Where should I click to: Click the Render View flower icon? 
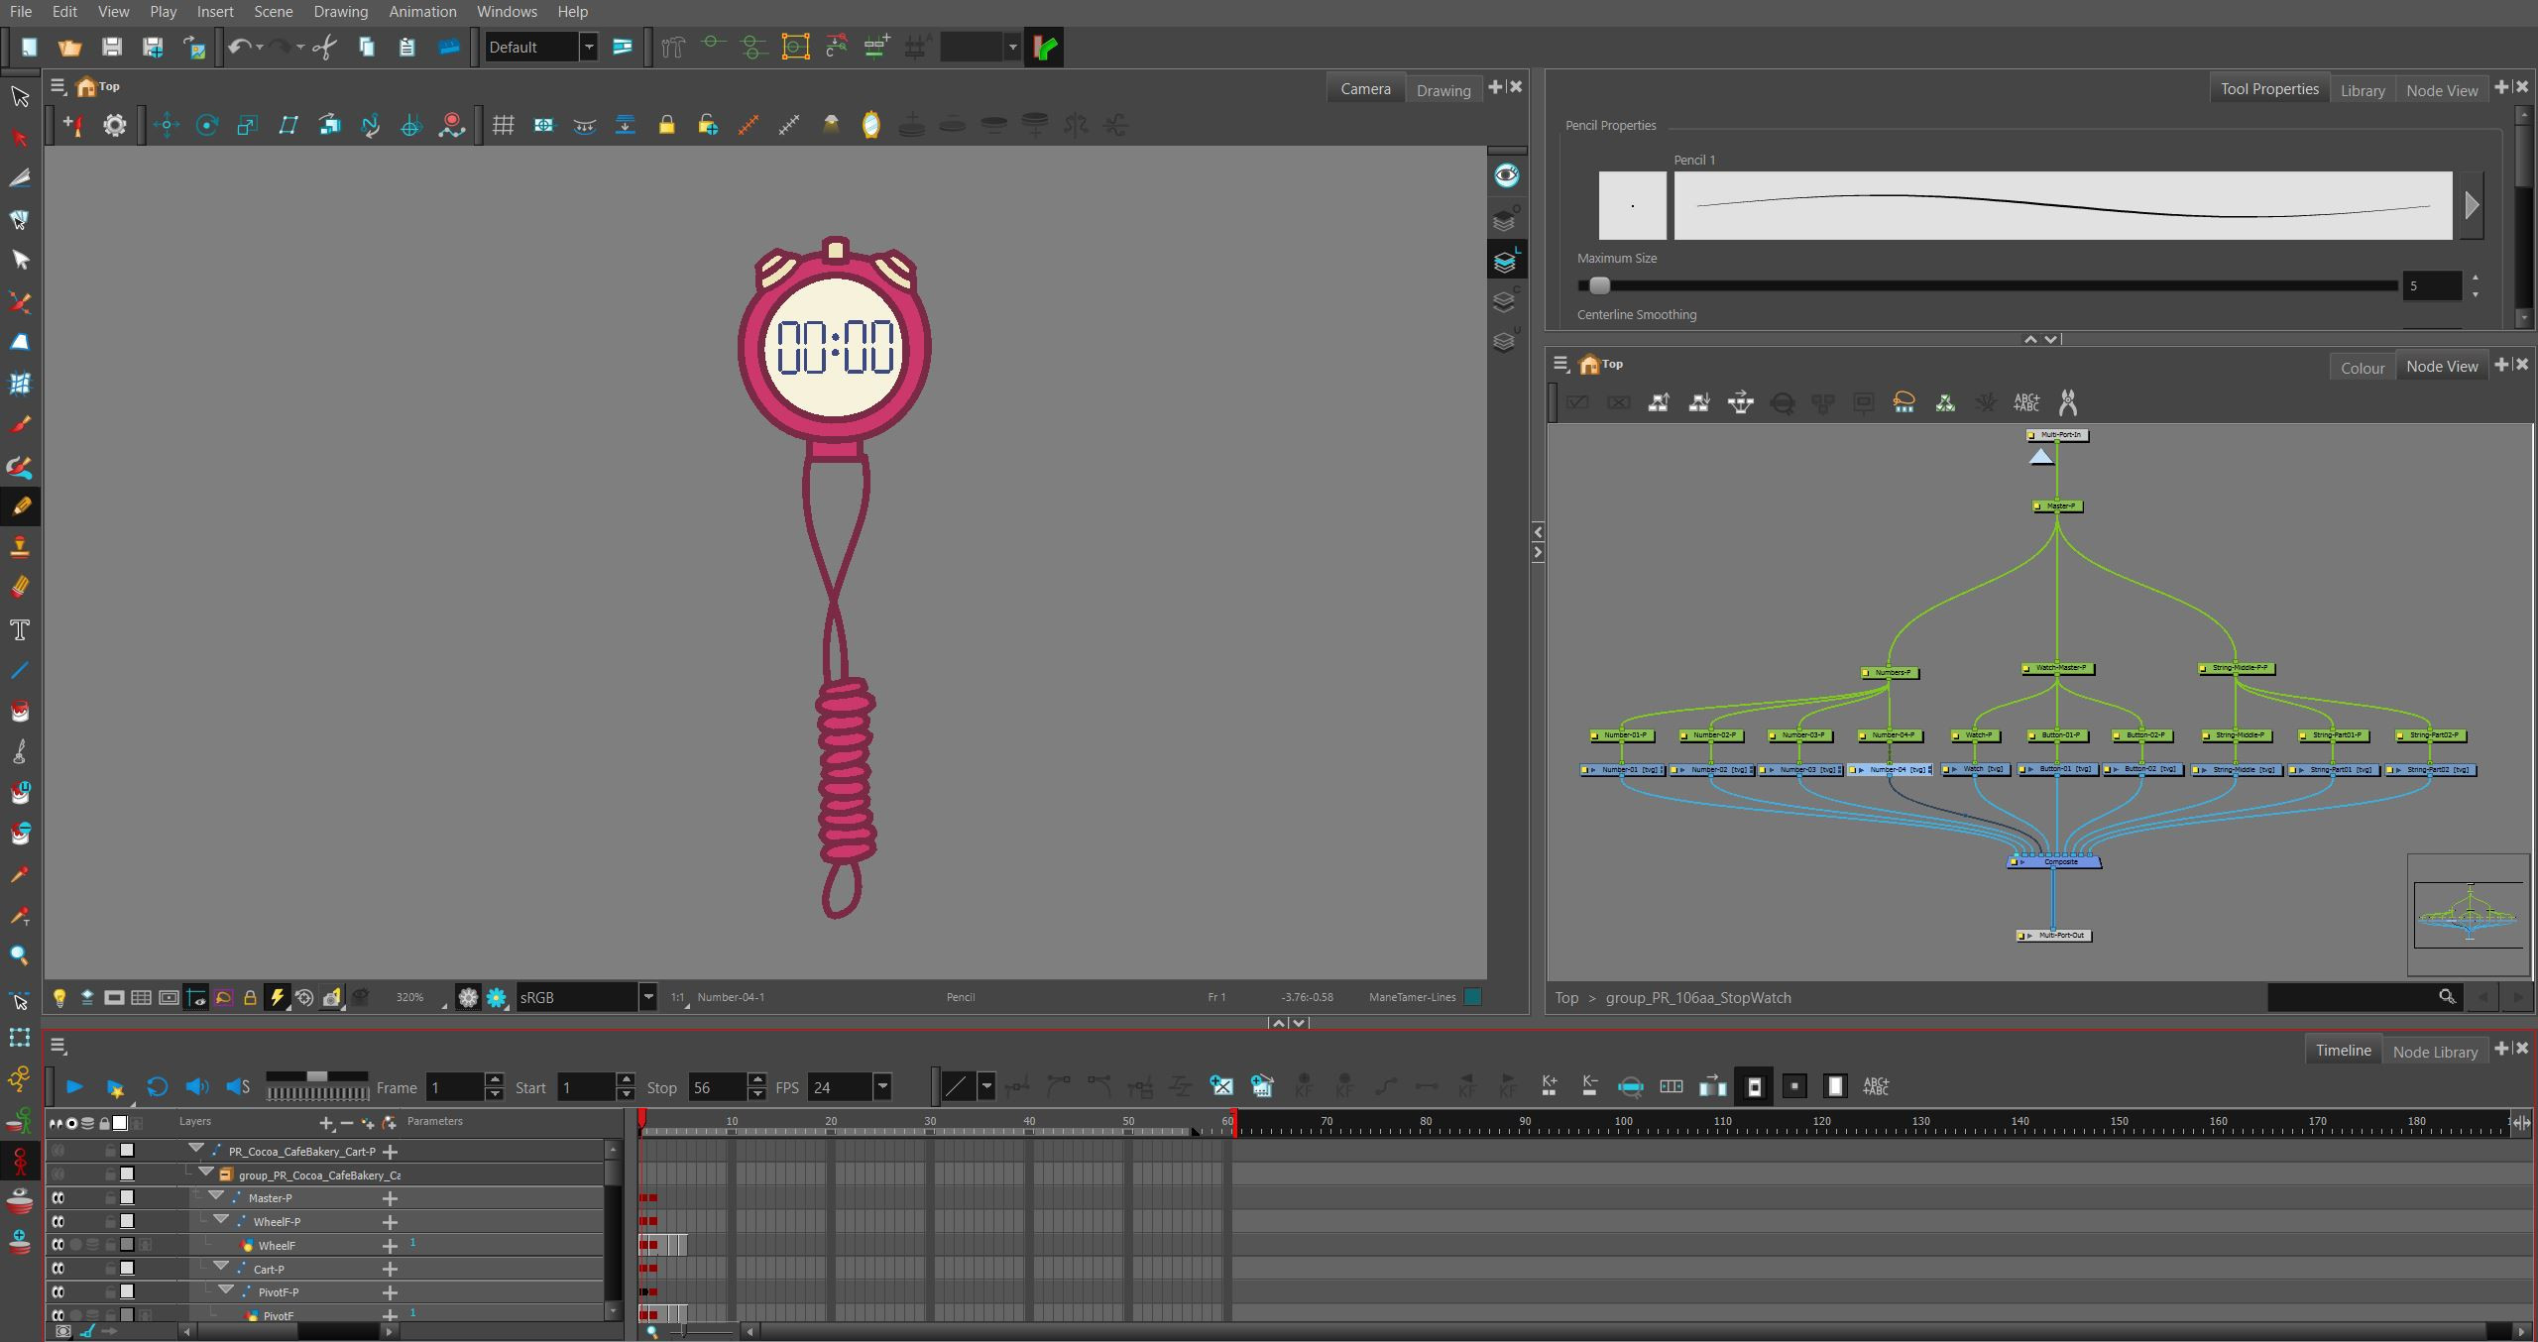[x=497, y=997]
